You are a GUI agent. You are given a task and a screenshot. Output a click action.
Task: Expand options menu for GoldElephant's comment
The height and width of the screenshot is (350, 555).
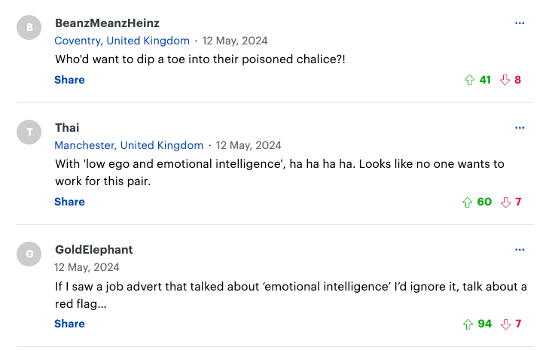(x=519, y=249)
